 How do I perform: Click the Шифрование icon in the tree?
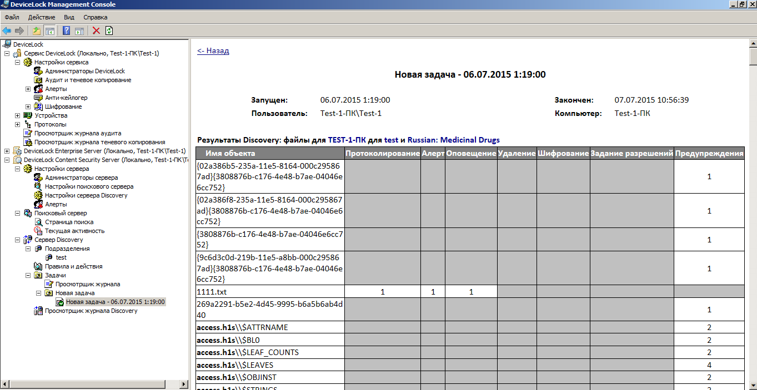coord(38,107)
